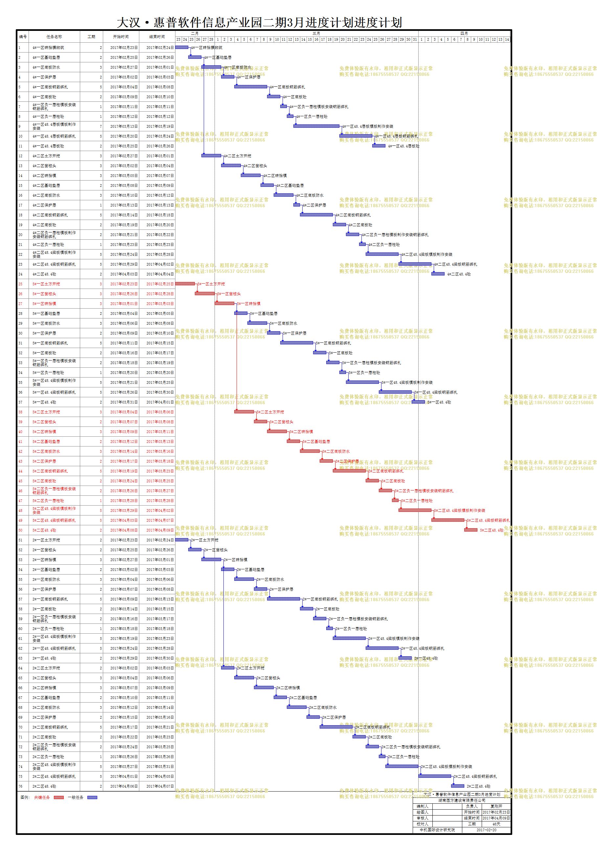Click day 14 cell in April timeline header

coord(507,39)
